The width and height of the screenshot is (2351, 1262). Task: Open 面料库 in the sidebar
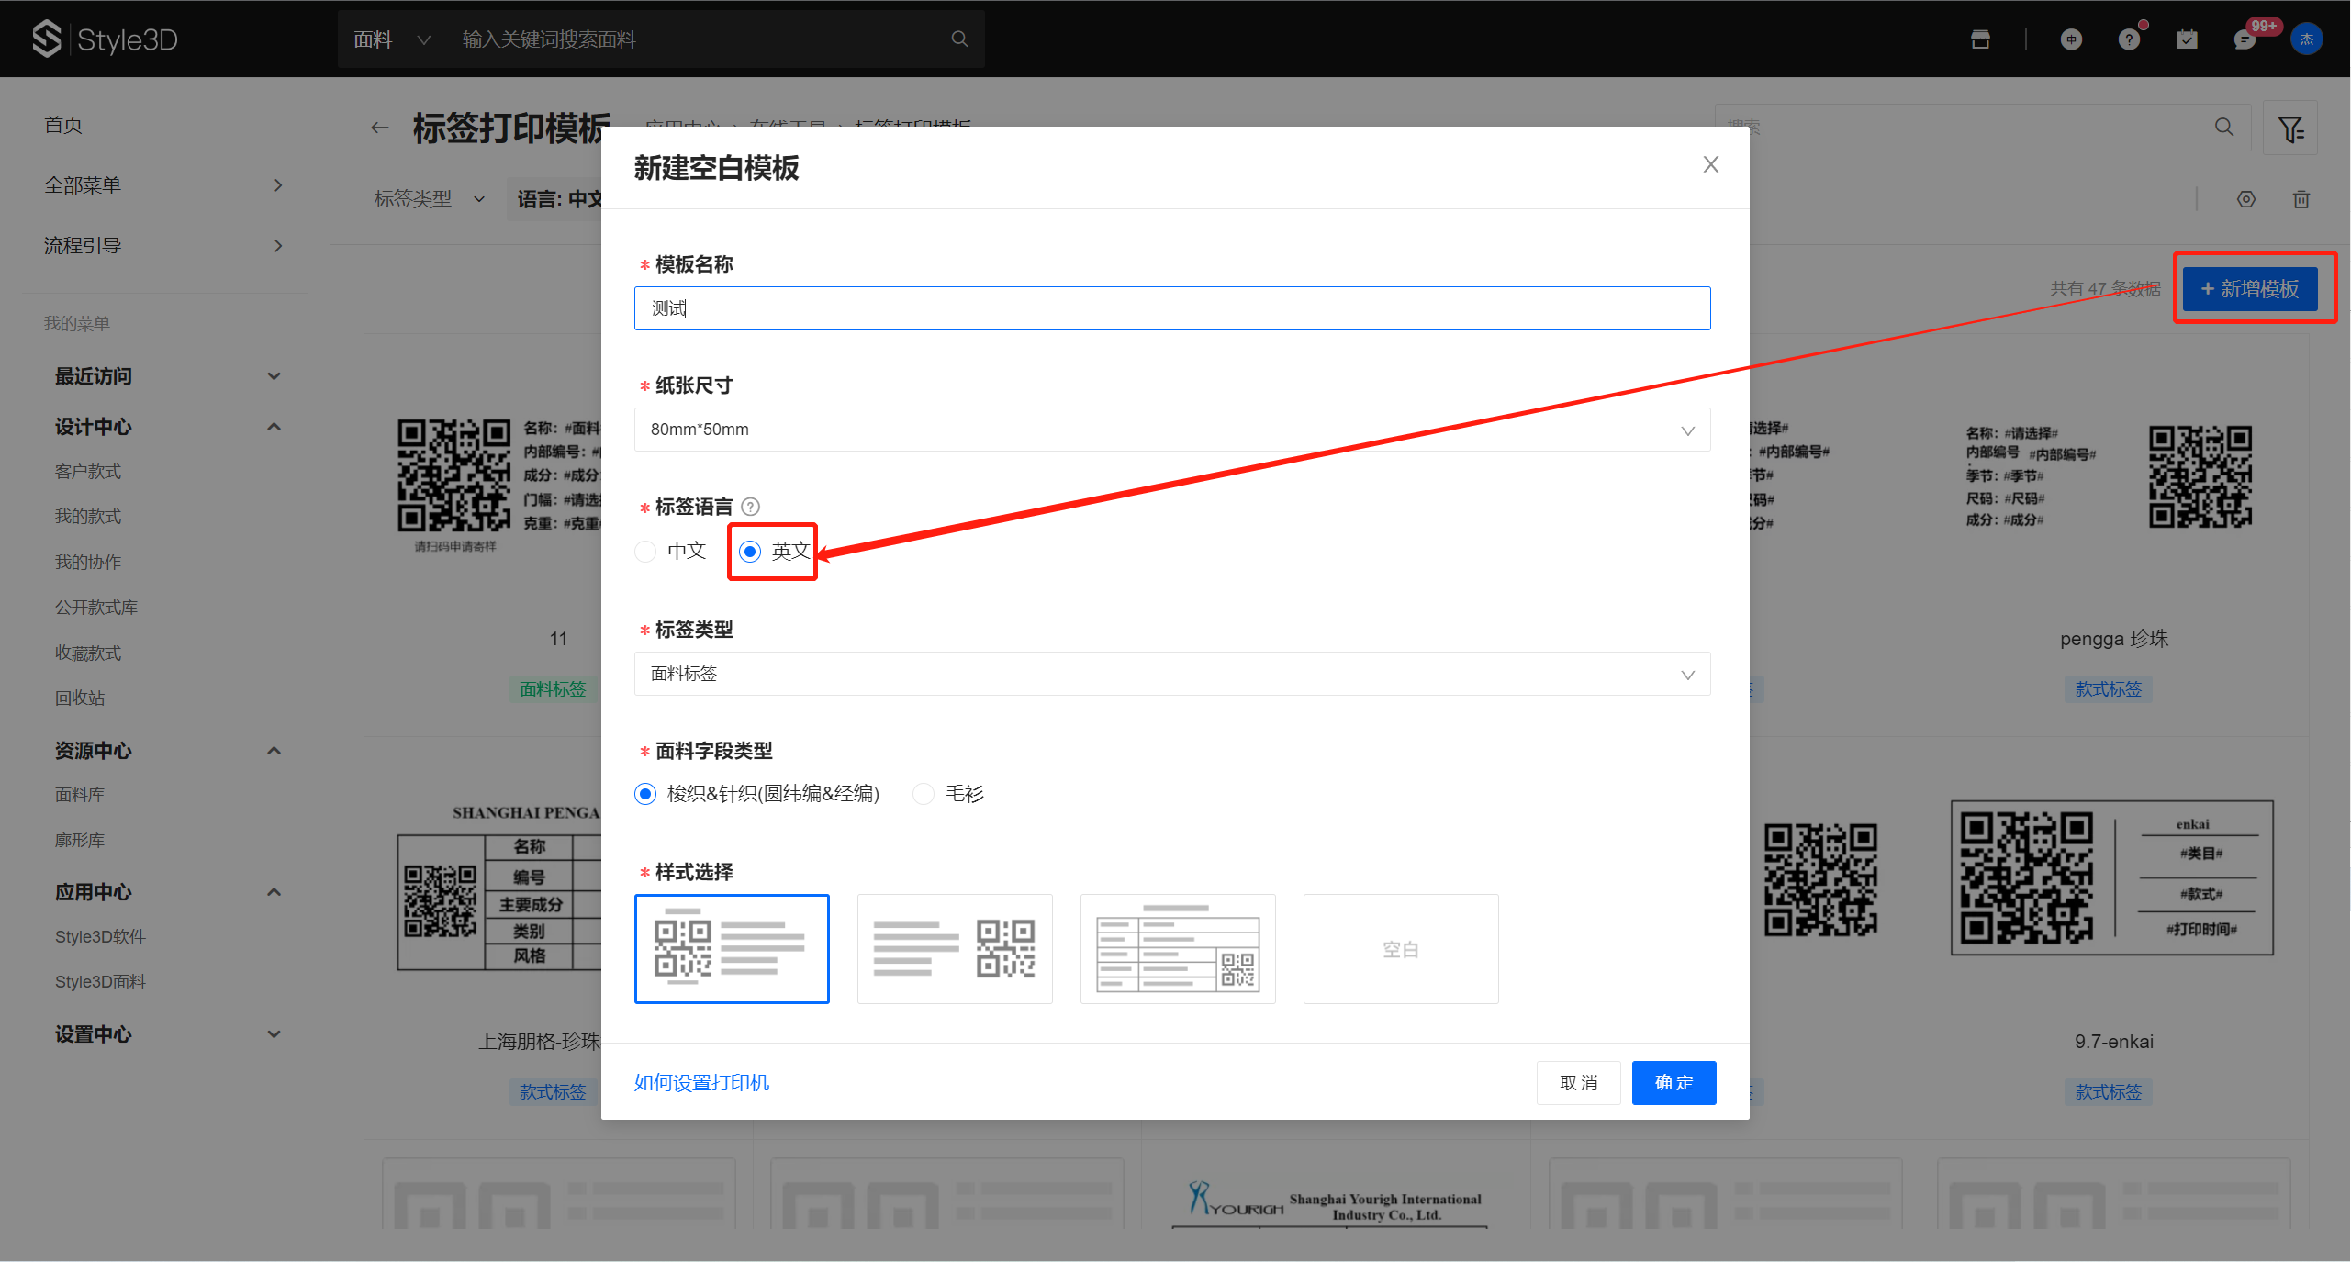[80, 795]
